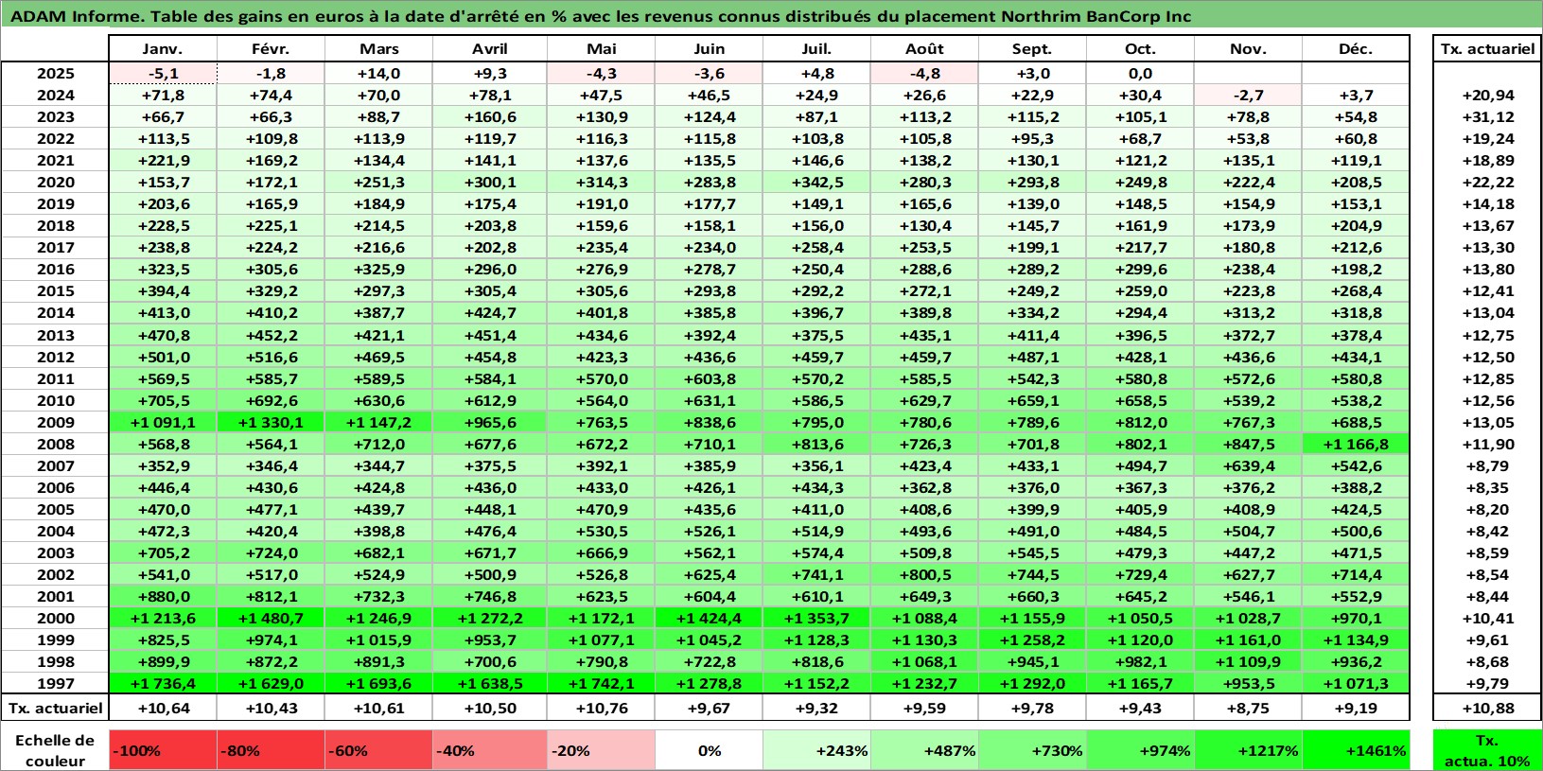Select the +1217% color scale cell
Screen dimensions: 1543x771
pyautogui.click(x=1248, y=750)
